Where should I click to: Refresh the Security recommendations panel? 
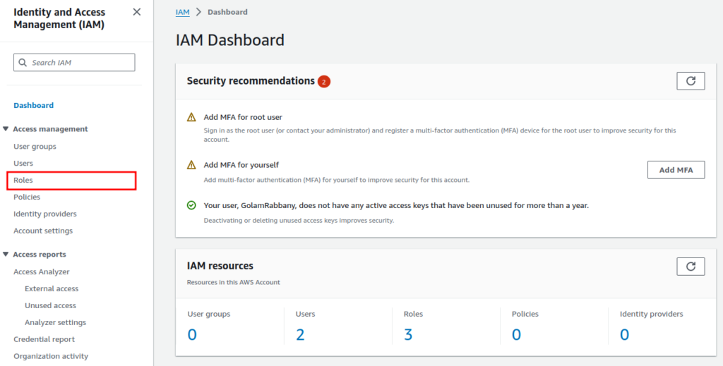click(691, 81)
